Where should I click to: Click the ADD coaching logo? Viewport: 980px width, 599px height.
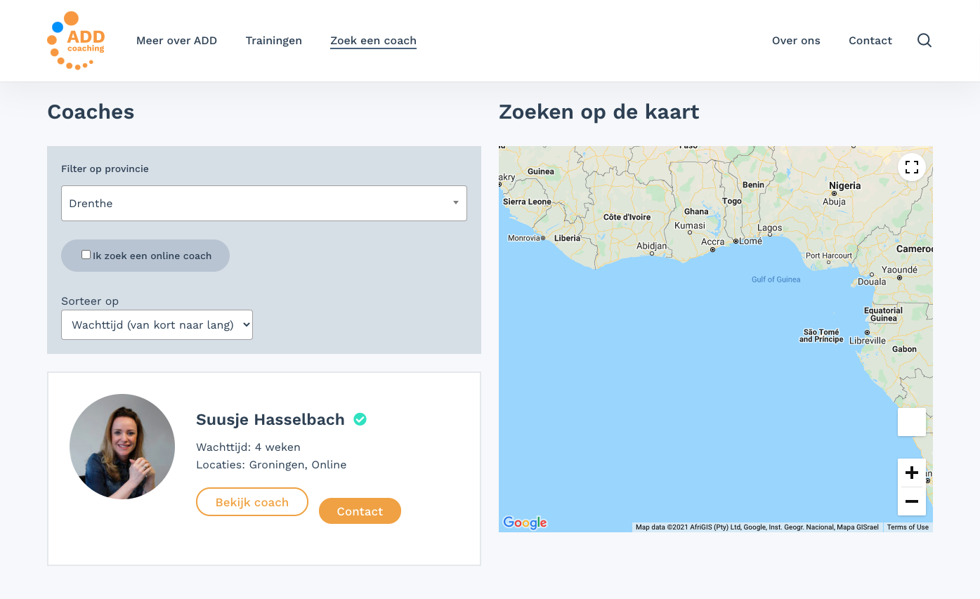(x=76, y=41)
